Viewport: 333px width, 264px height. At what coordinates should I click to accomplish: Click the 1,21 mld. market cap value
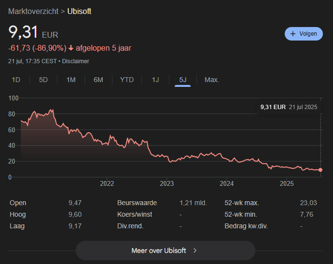tap(193, 203)
